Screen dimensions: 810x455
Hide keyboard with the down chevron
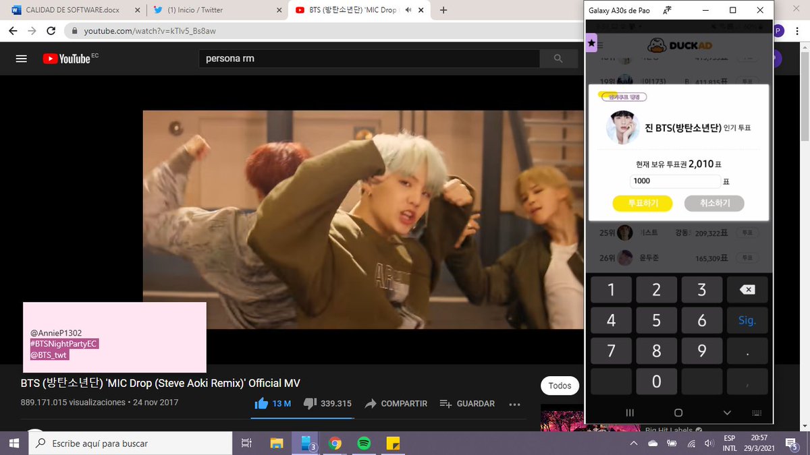pos(727,413)
